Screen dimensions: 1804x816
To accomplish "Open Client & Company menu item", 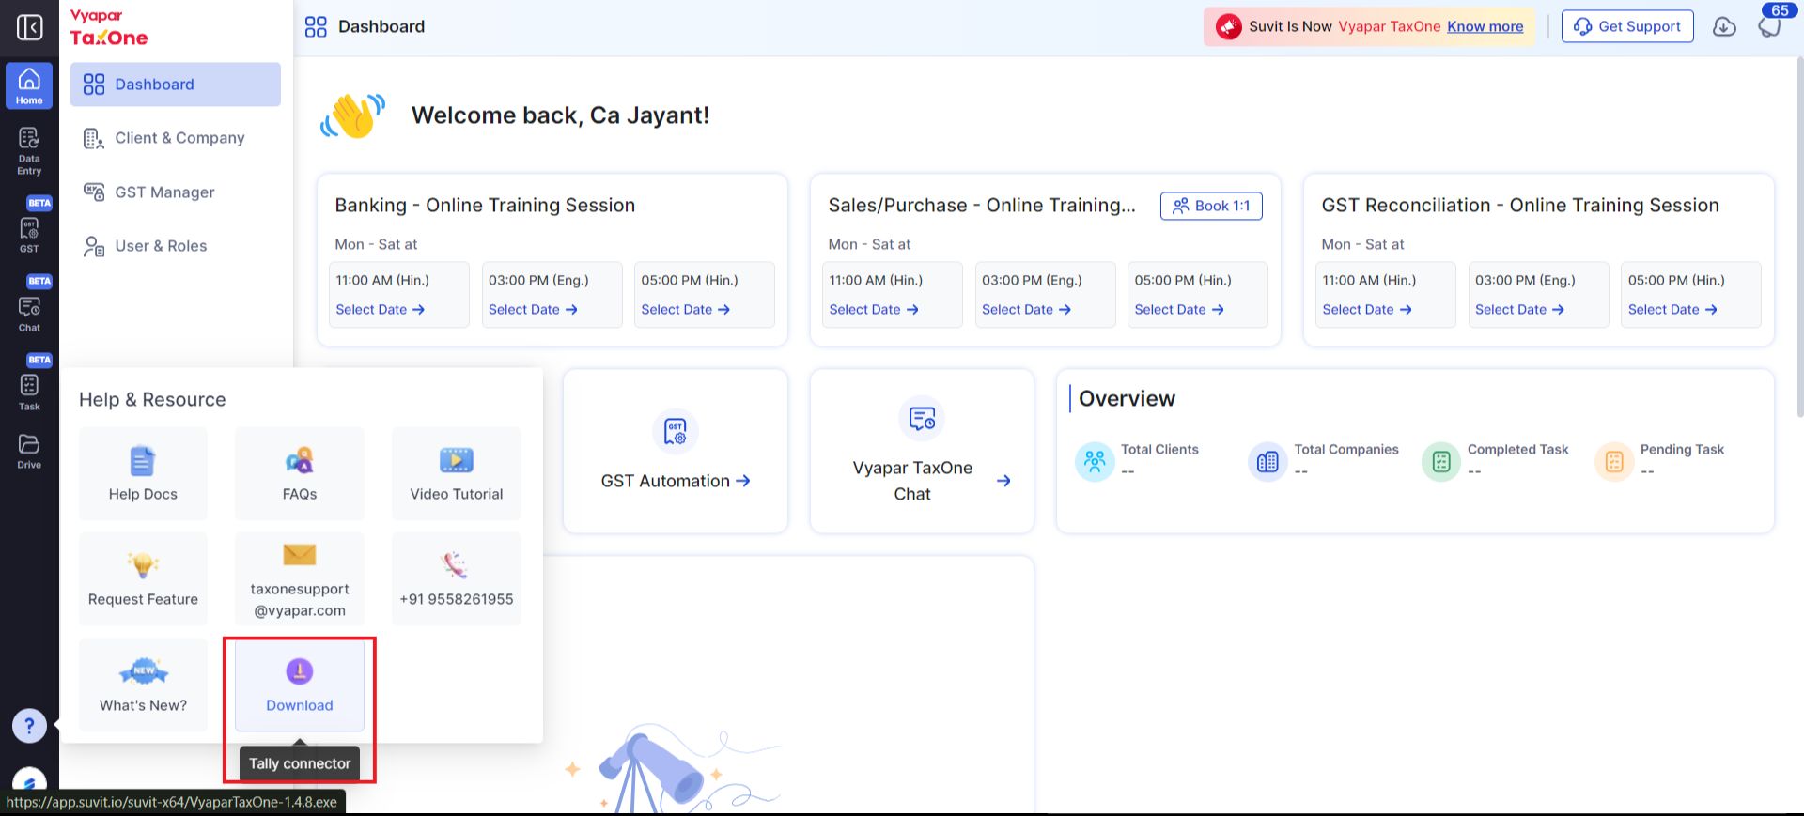I will point(176,138).
